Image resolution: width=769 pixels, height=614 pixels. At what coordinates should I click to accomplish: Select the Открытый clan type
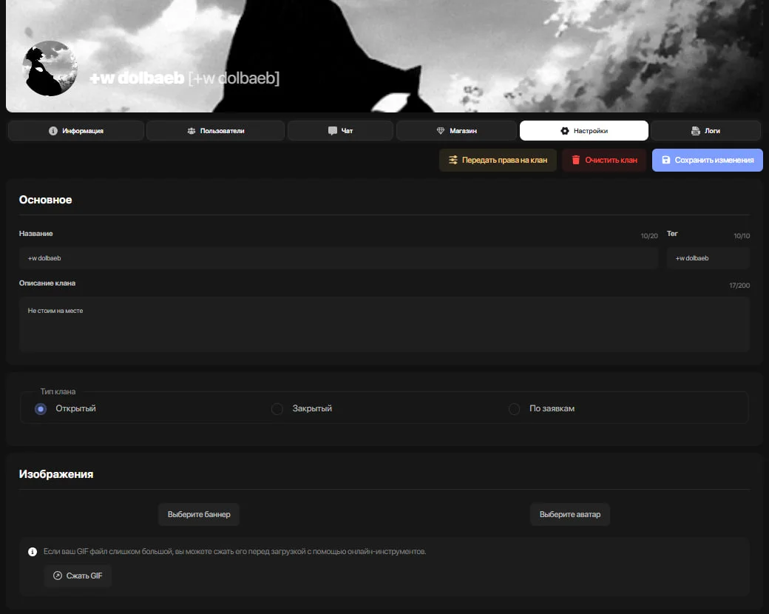point(41,409)
